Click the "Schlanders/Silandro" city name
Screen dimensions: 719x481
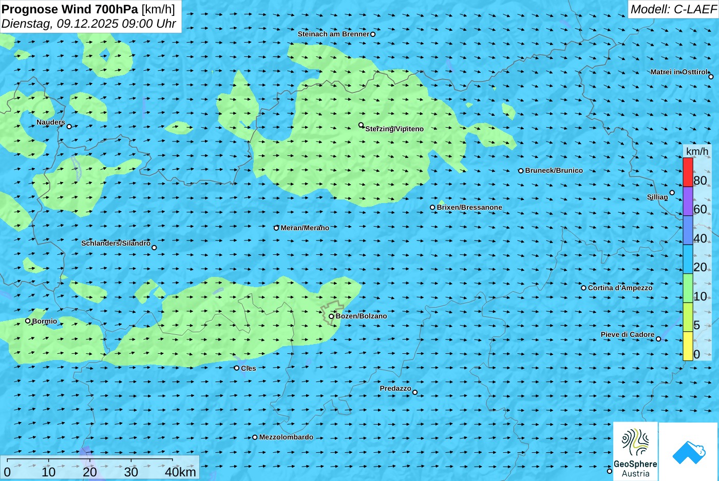pyautogui.click(x=116, y=244)
